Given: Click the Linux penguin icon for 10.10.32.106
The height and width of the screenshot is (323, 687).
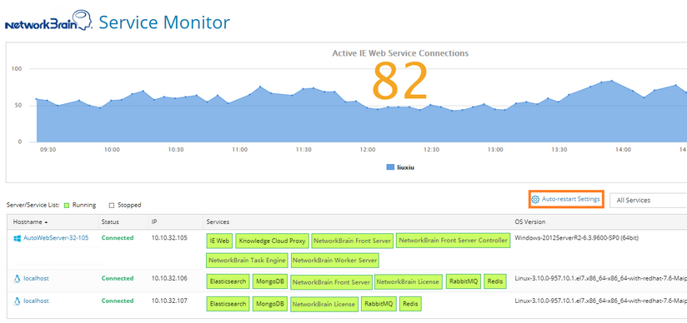Looking at the screenshot, I should [17, 278].
